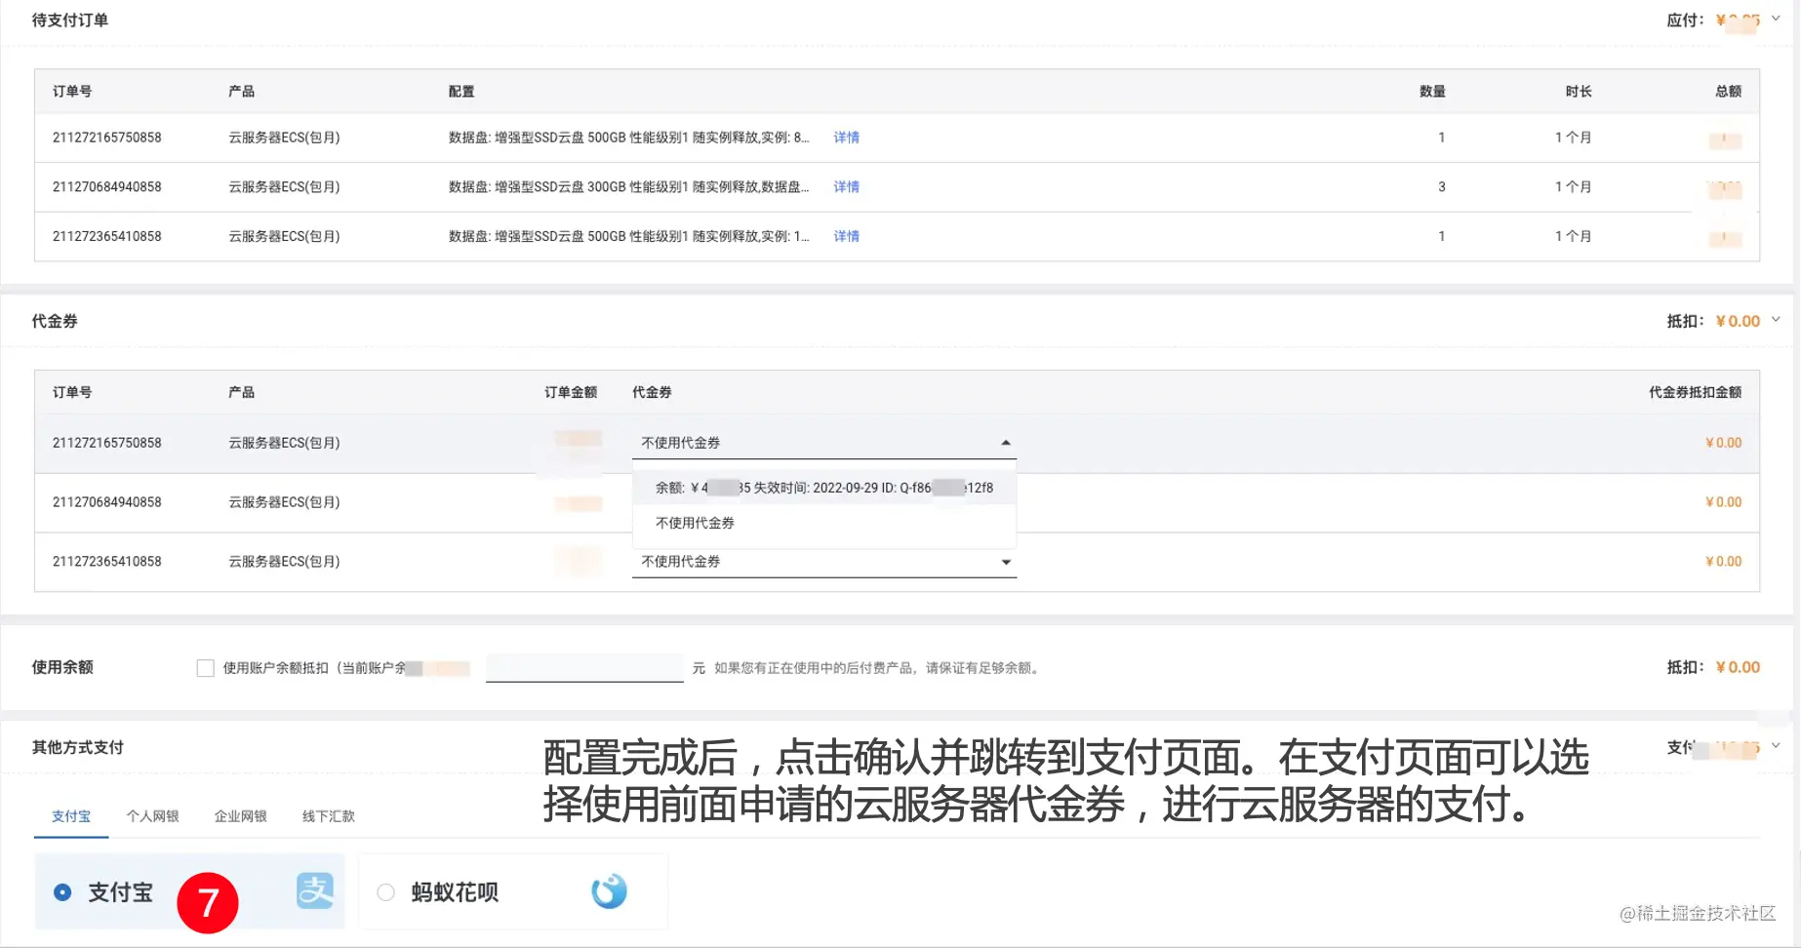The height and width of the screenshot is (948, 1801).
Task: Switch to the 企业网银 tab
Action: click(241, 816)
